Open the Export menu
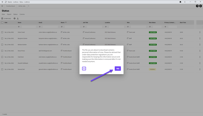Viewport: 203px width, 116px height. click(x=9, y=14)
